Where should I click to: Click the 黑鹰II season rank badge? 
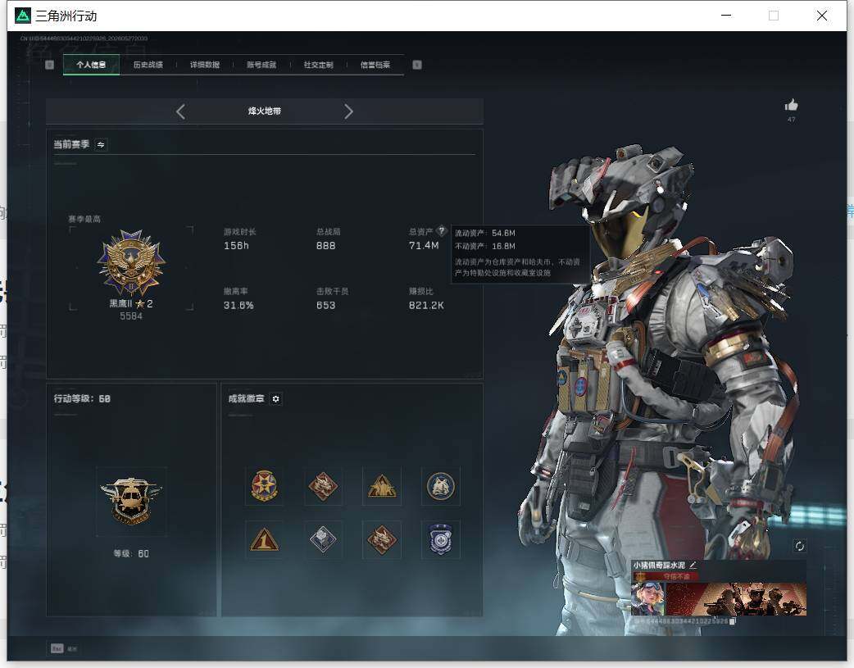pyautogui.click(x=130, y=263)
